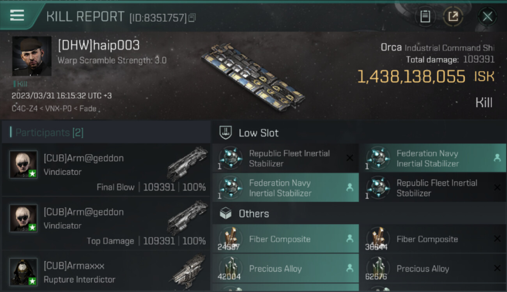Screen dimensions: 507x292
Task: Open the Participants tab
Action: pyautogui.click(x=49, y=133)
